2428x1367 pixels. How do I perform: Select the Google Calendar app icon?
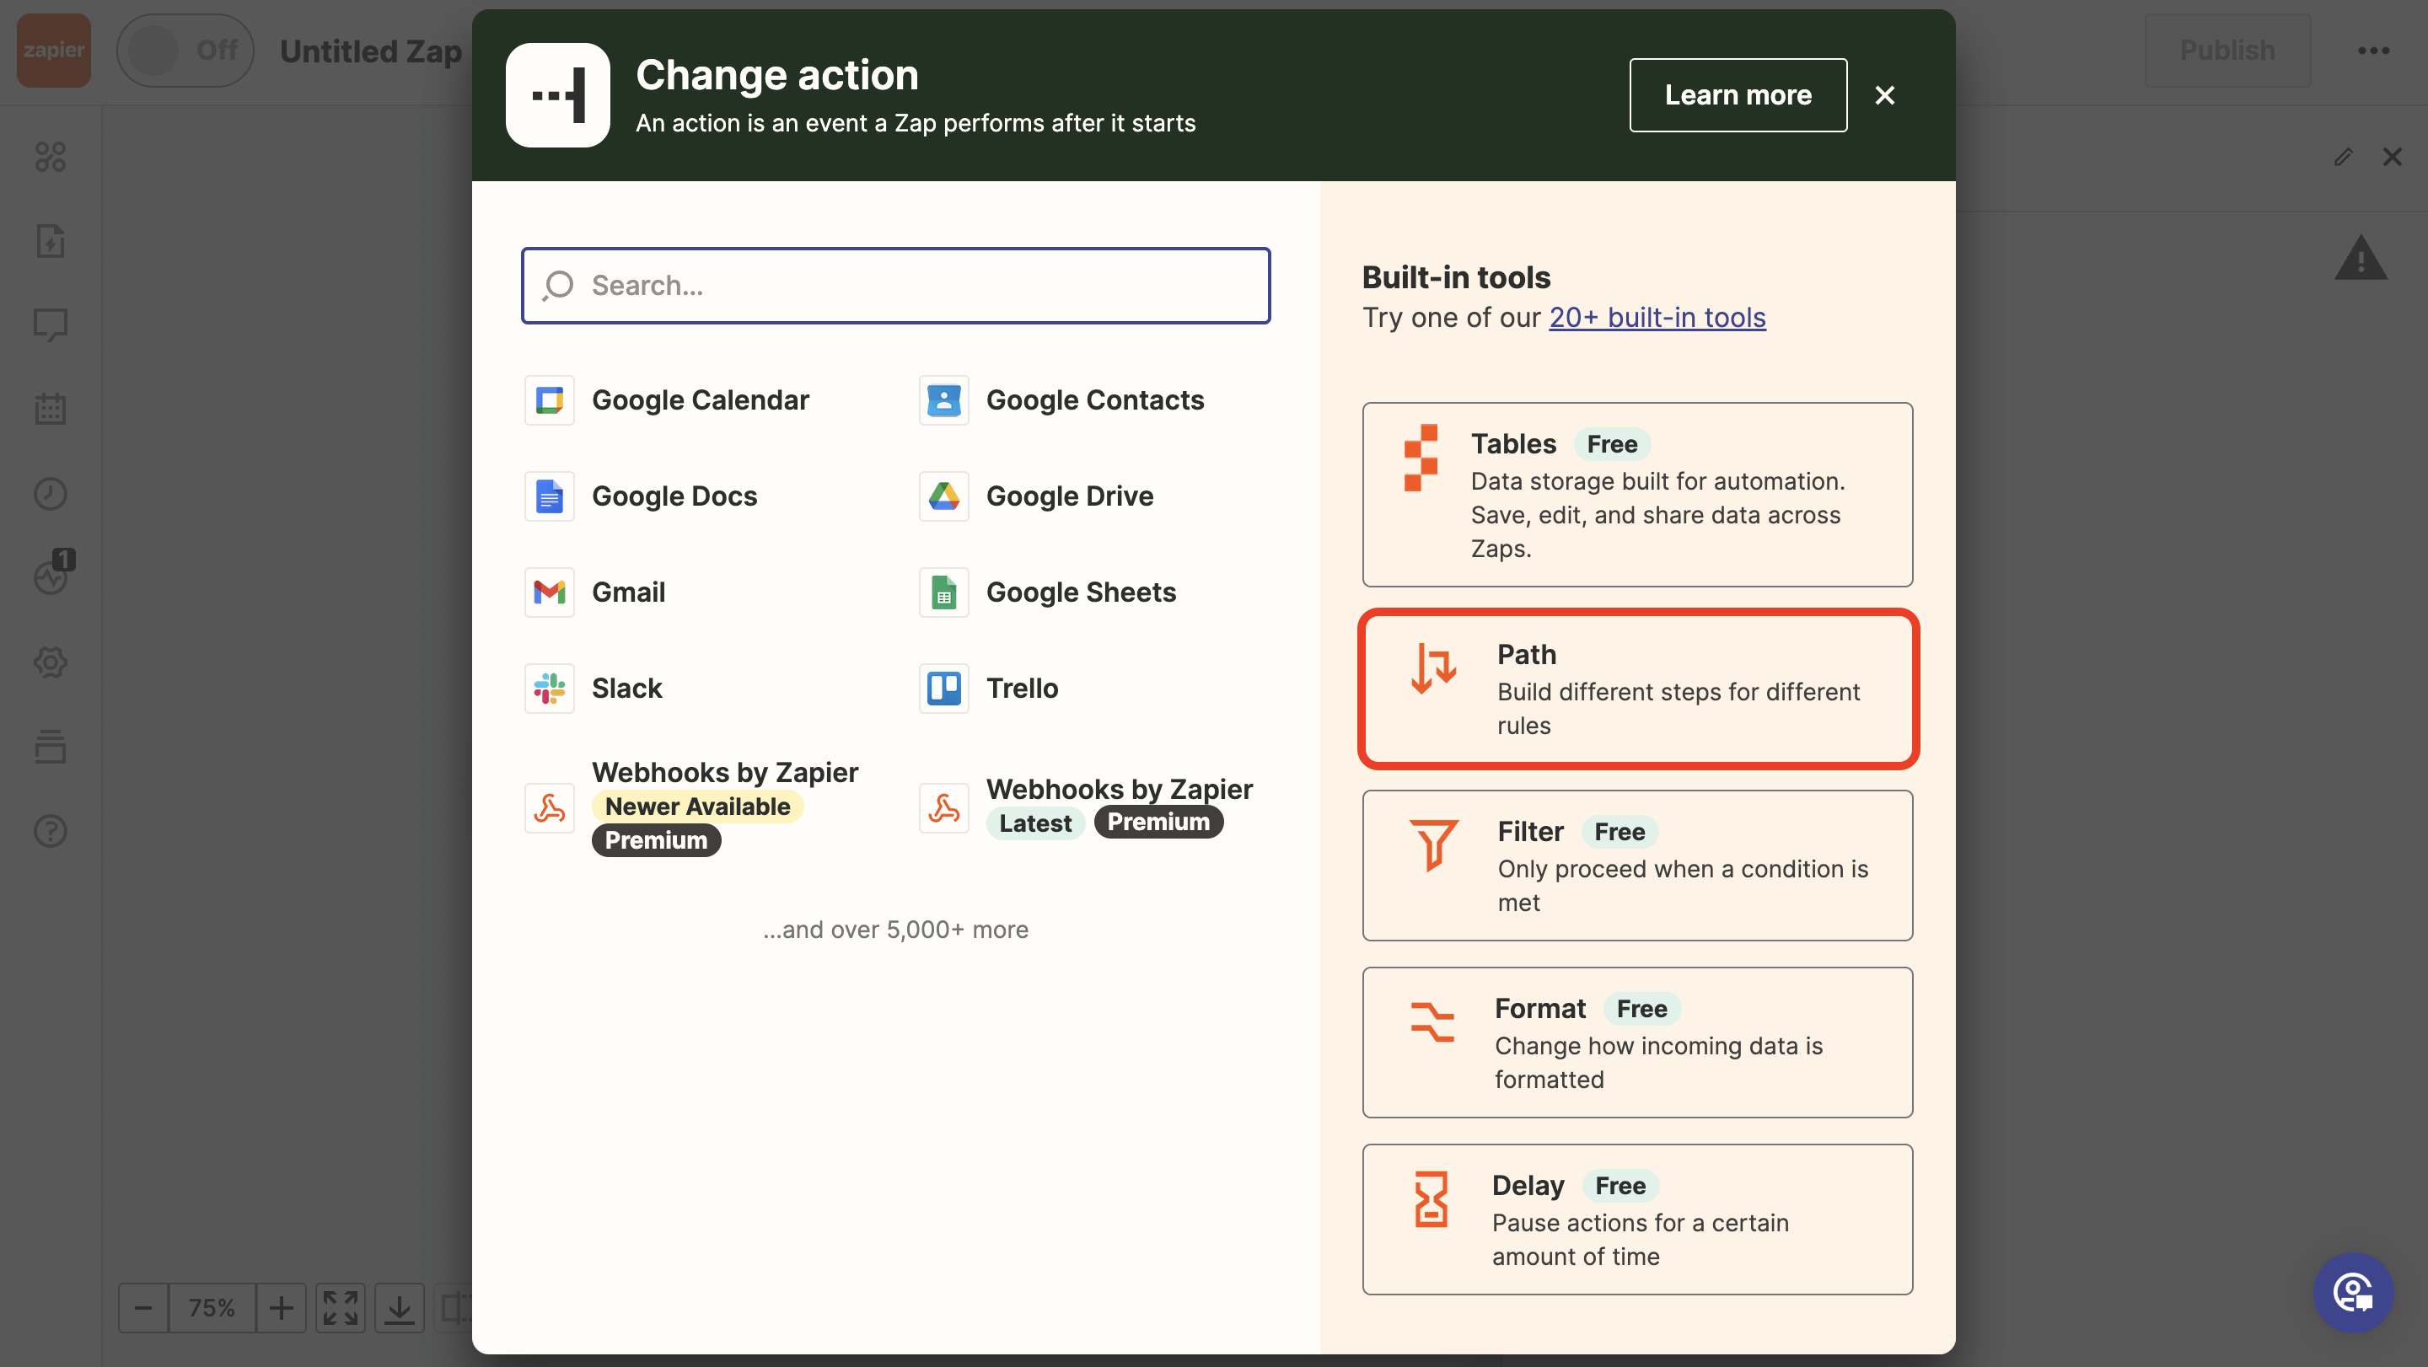550,399
